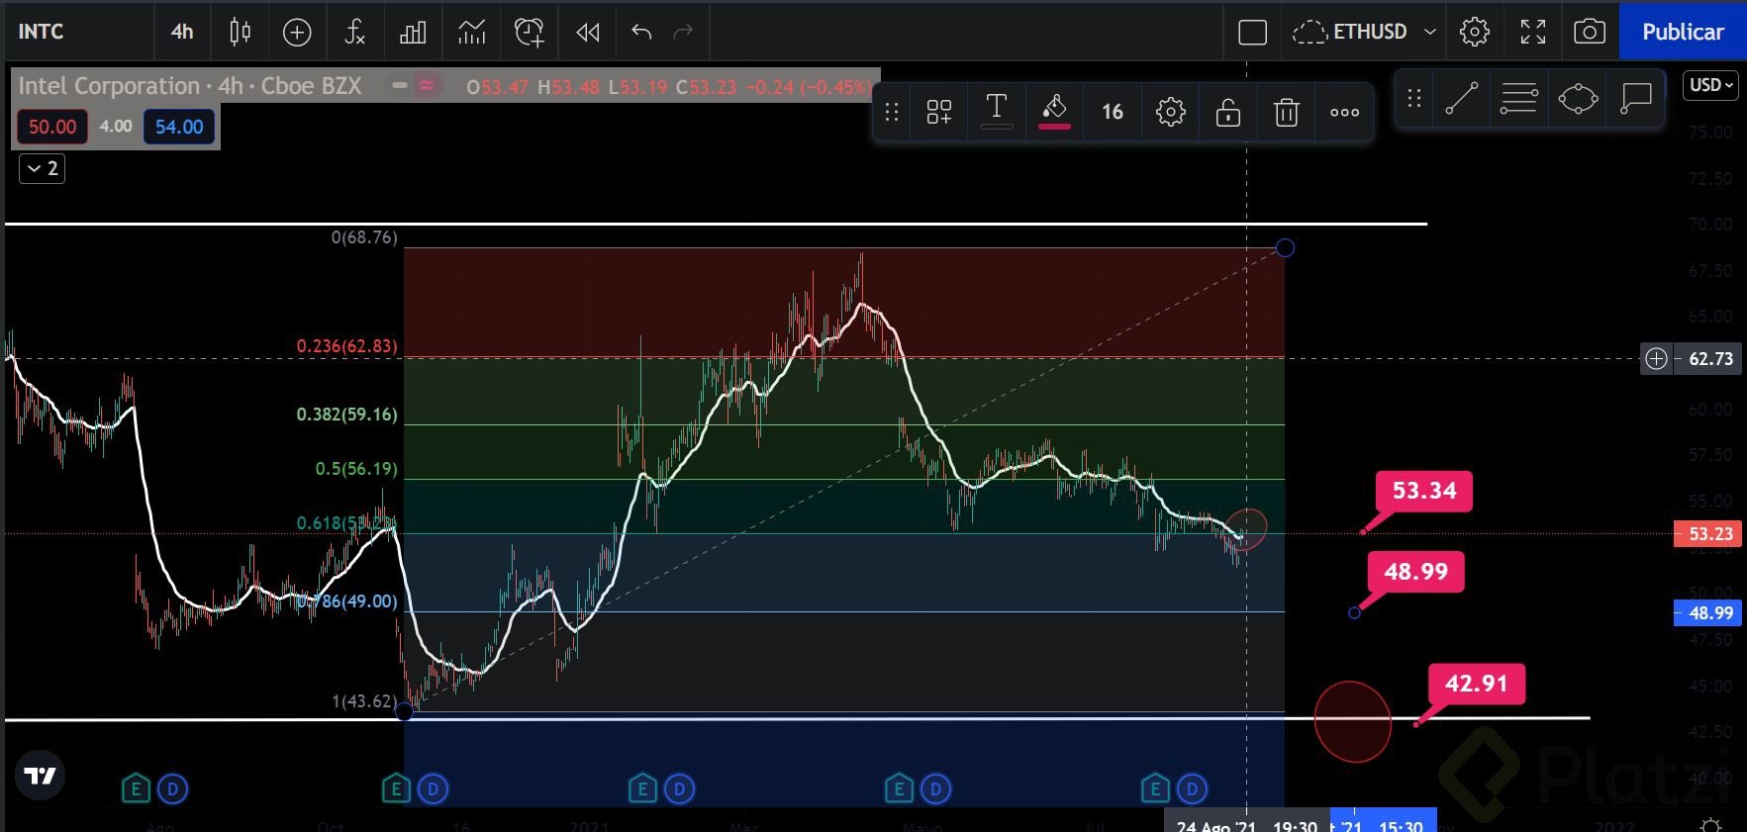Save the ETHUSD chart layout
The width and height of the screenshot is (1747, 832).
(1350, 32)
